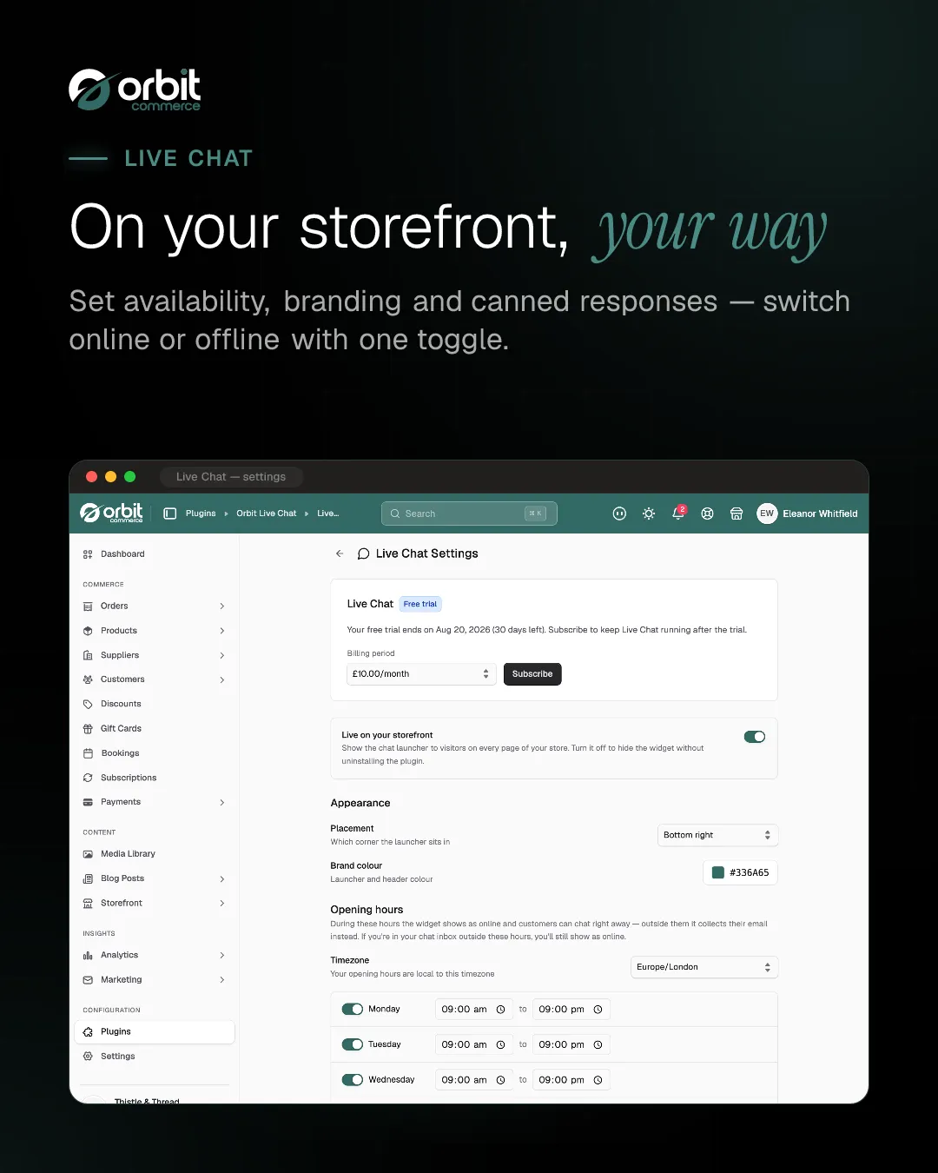Click the Tuesday 09:00 pm end time field
The width and height of the screenshot is (938, 1173).
coord(571,1045)
